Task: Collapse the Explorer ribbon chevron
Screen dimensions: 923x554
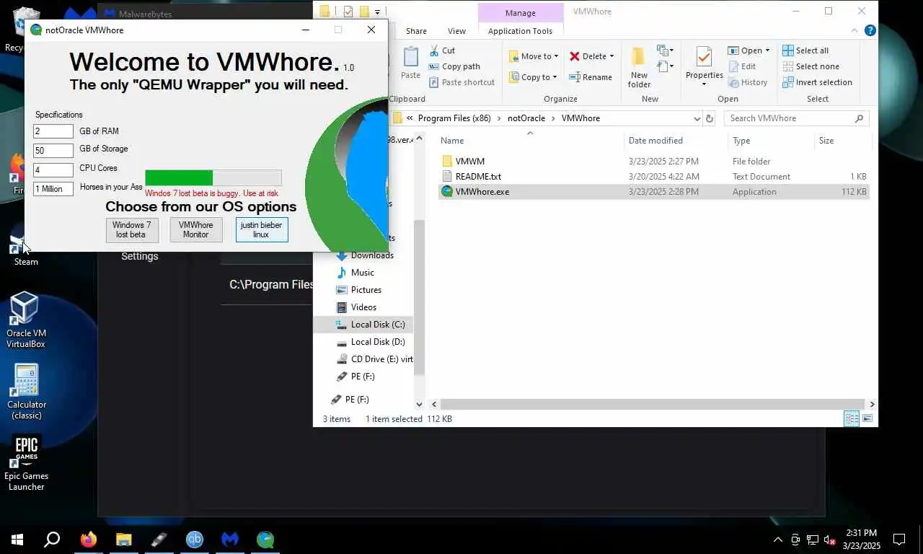Action: click(855, 30)
